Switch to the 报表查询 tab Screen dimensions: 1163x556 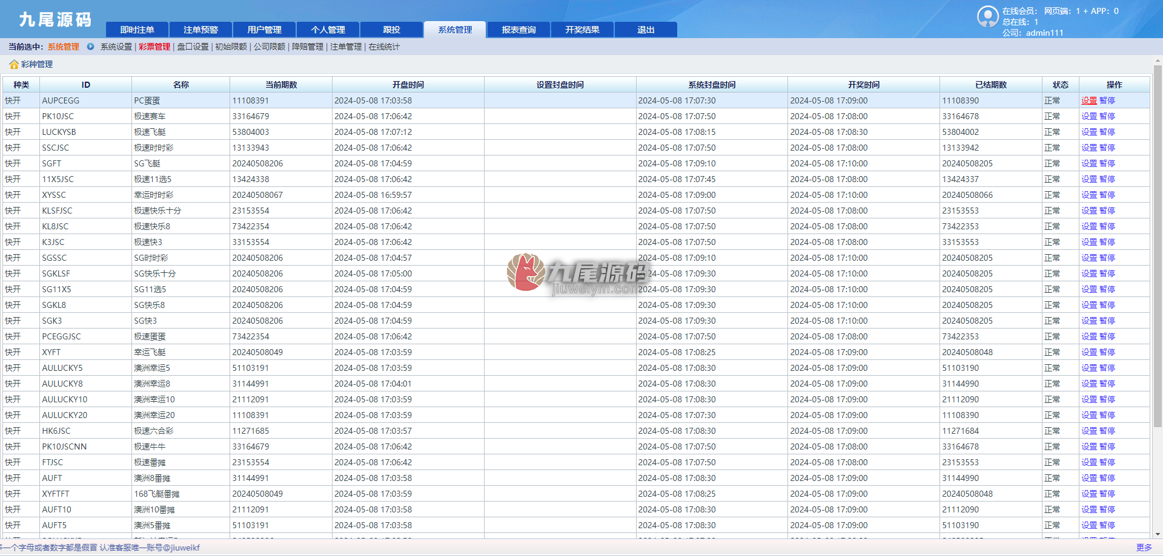point(519,30)
